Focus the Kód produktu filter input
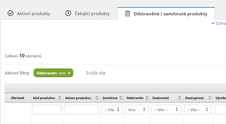Viewport: 226px width, 124px height. [46, 110]
